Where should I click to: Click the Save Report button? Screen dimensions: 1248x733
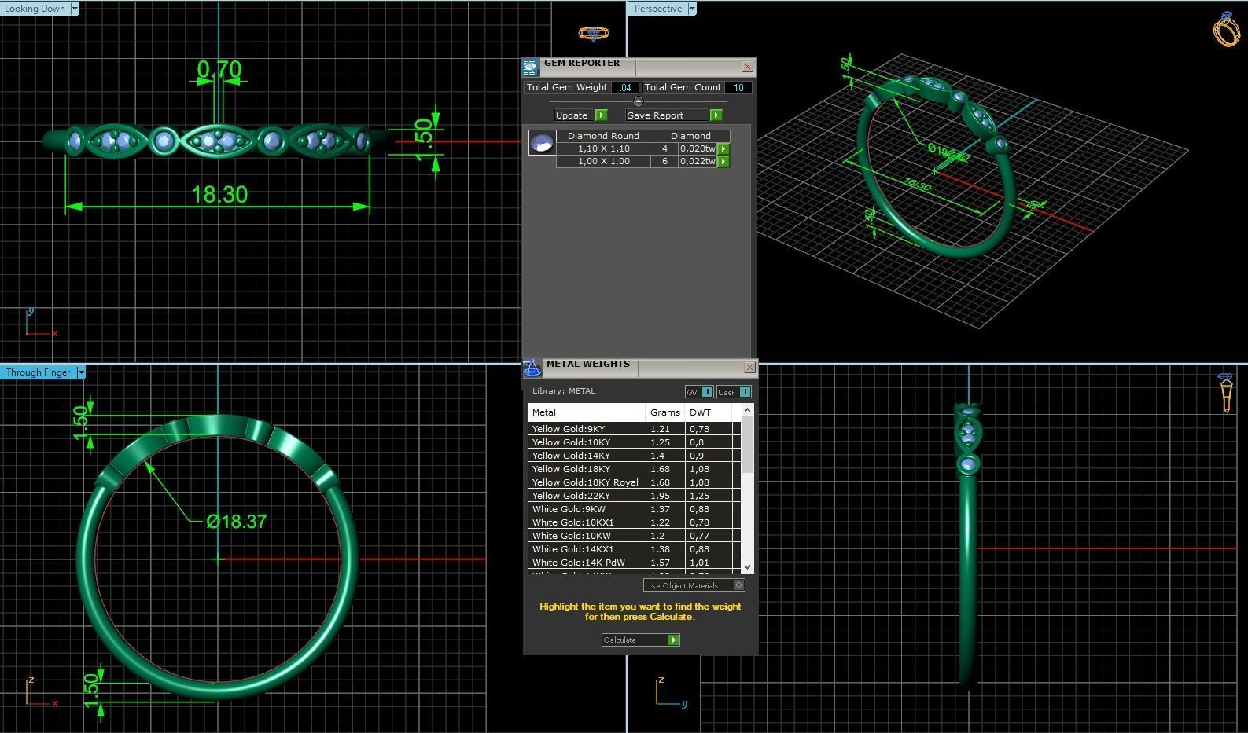click(667, 115)
